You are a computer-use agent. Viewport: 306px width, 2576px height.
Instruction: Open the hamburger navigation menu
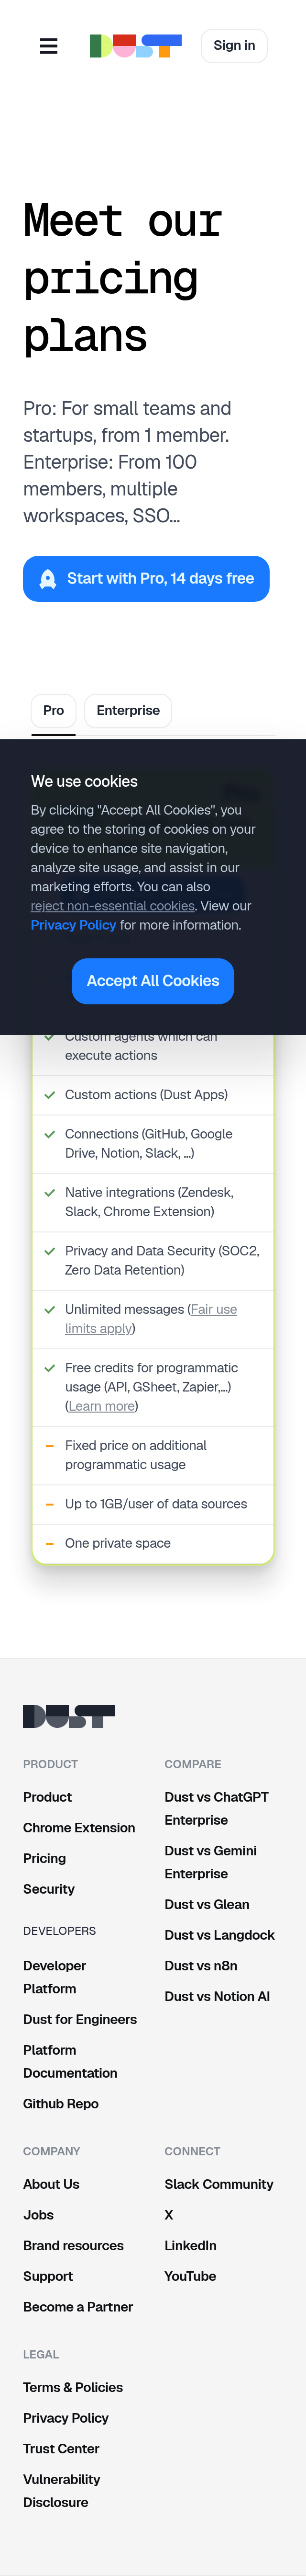[x=48, y=46]
